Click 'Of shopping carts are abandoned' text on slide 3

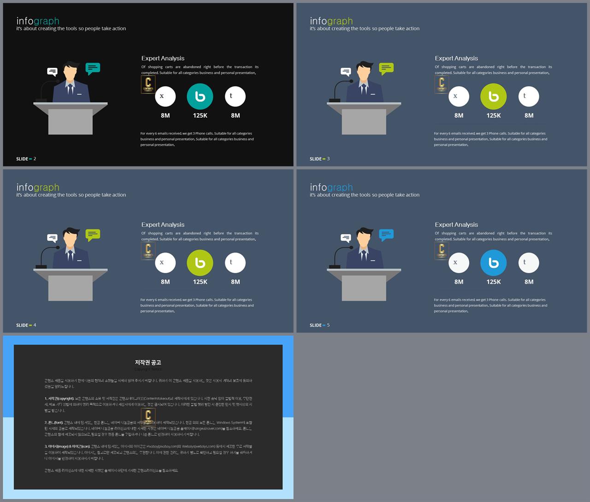(x=494, y=70)
